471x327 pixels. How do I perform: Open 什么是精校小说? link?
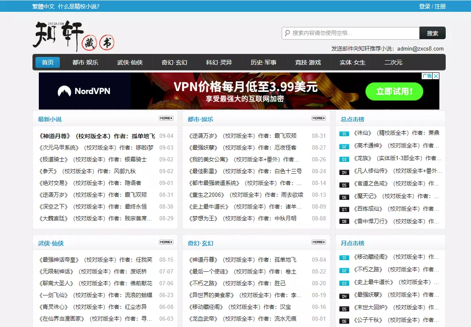pyautogui.click(x=79, y=6)
